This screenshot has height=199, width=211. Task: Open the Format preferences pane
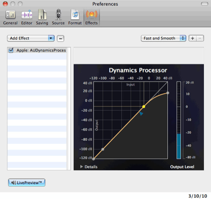coord(75,17)
